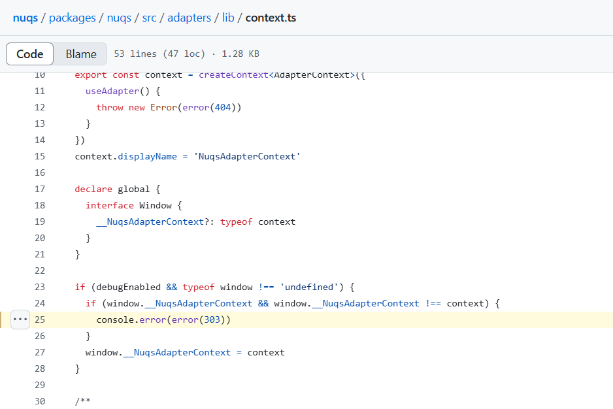Go to the adapters directory breadcrumb

click(x=190, y=18)
